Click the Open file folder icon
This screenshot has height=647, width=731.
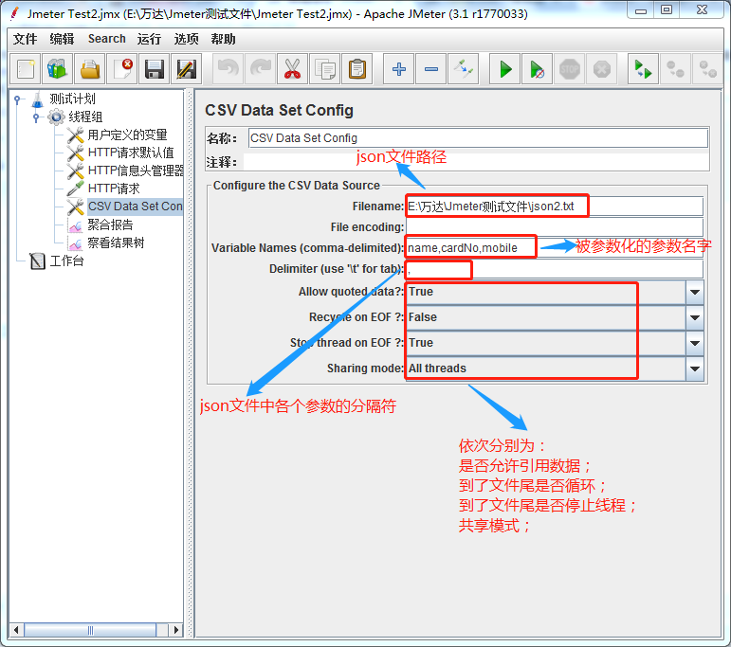pos(89,69)
